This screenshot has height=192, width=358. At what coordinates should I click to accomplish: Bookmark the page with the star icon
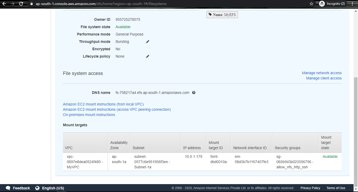coord(311,4)
